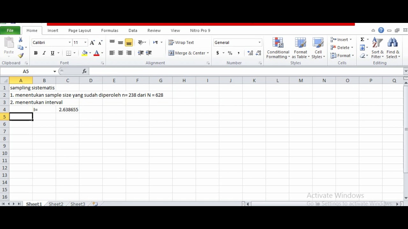Image resolution: width=408 pixels, height=229 pixels.
Task: Click the Decrease Font Size icon
Action: (100, 42)
